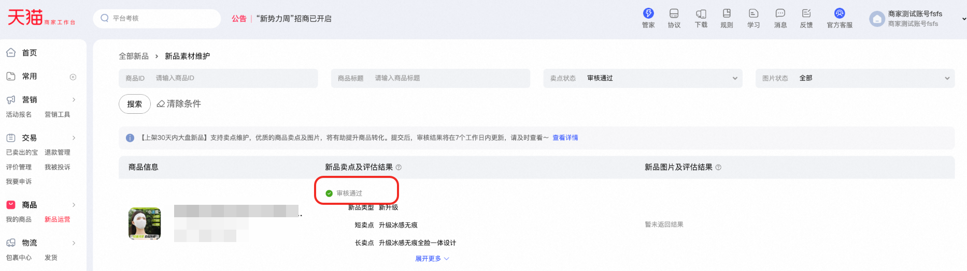
Task: Click the 搜索 button
Action: 135,104
